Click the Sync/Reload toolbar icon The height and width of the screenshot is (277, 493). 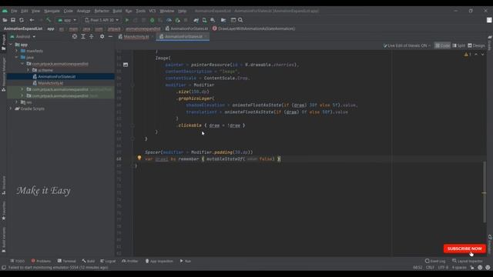(22, 20)
